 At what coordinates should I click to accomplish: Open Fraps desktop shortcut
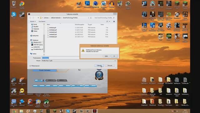[120, 4]
